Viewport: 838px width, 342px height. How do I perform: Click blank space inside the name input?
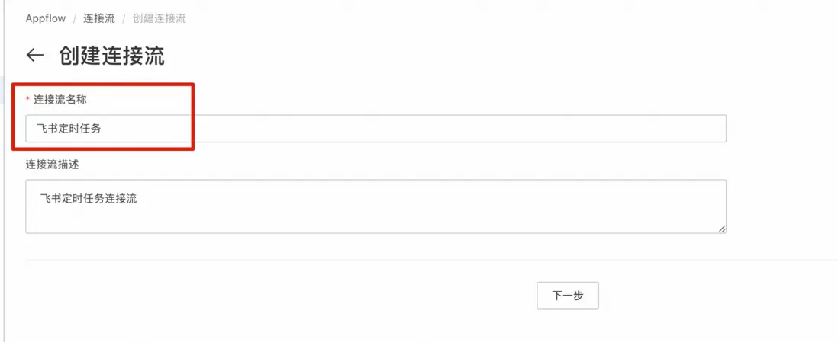click(411, 129)
